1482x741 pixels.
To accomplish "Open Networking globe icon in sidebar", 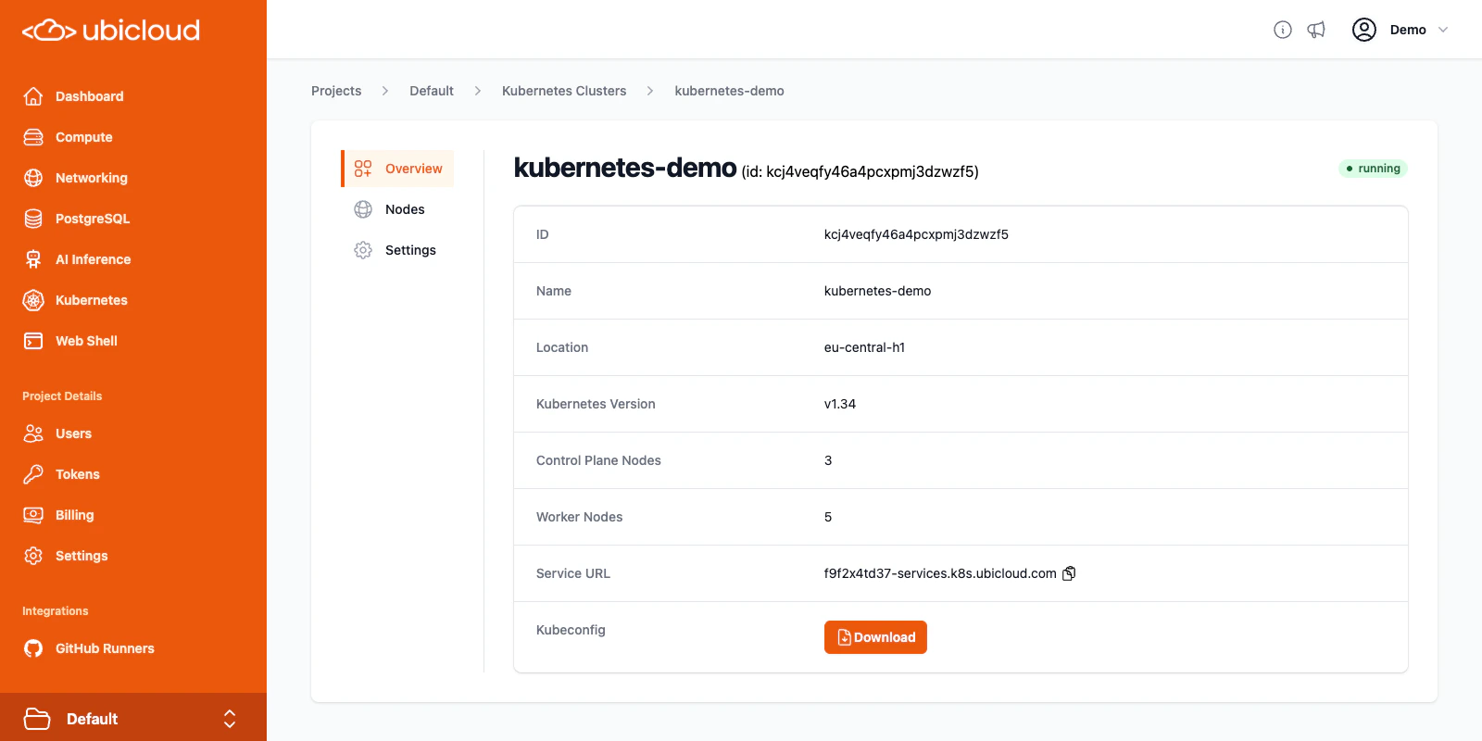I will tap(33, 178).
